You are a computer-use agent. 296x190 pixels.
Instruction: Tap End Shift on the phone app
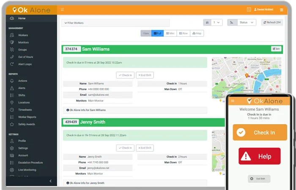[259, 179]
